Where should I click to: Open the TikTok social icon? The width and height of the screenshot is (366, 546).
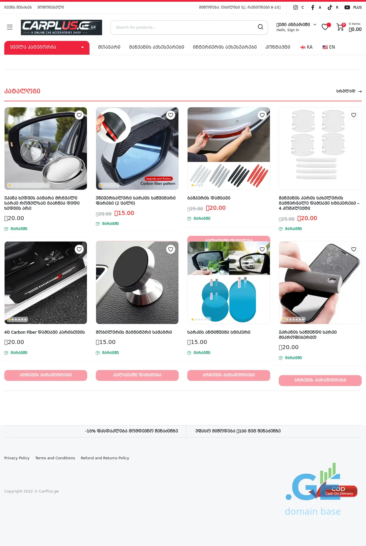pos(330,7)
